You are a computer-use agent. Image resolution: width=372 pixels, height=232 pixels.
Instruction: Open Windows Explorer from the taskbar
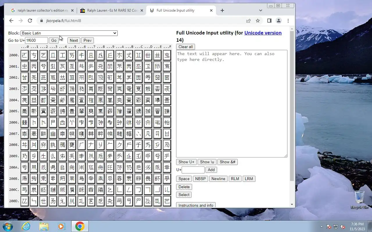44,226
